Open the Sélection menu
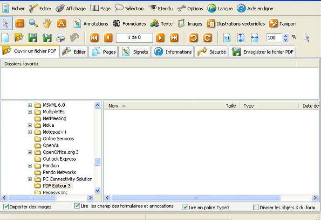The height and width of the screenshot is (220, 321). pyautogui.click(x=129, y=8)
